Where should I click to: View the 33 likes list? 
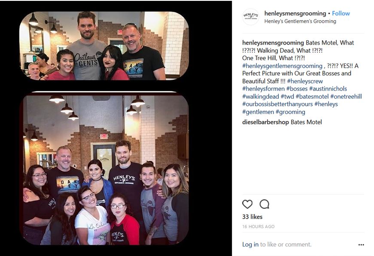[x=252, y=217]
